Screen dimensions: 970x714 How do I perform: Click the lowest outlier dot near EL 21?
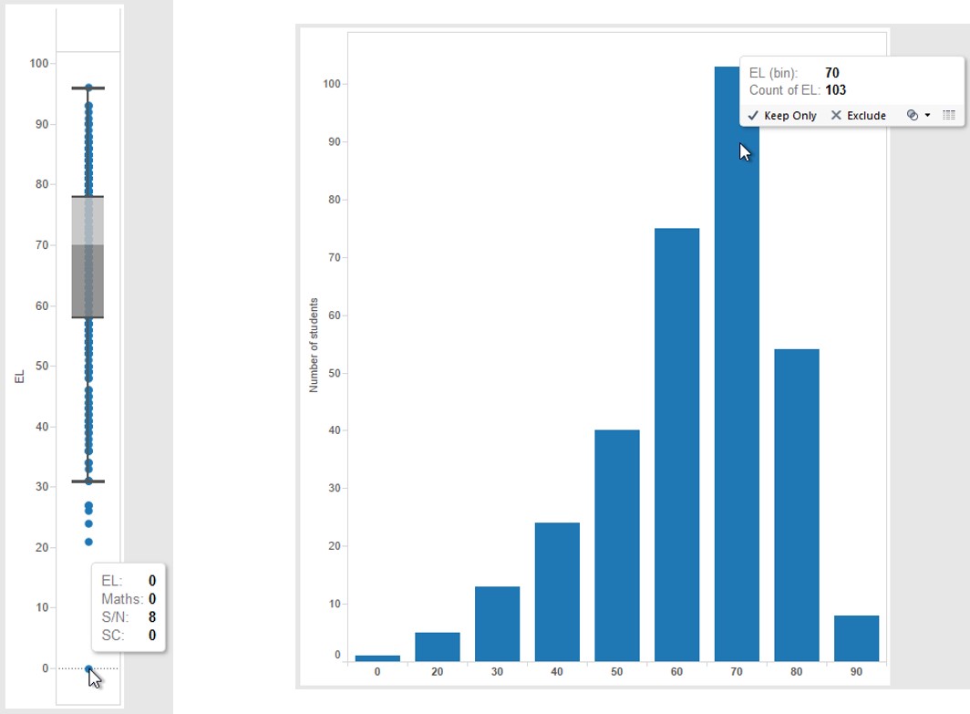pyautogui.click(x=88, y=542)
